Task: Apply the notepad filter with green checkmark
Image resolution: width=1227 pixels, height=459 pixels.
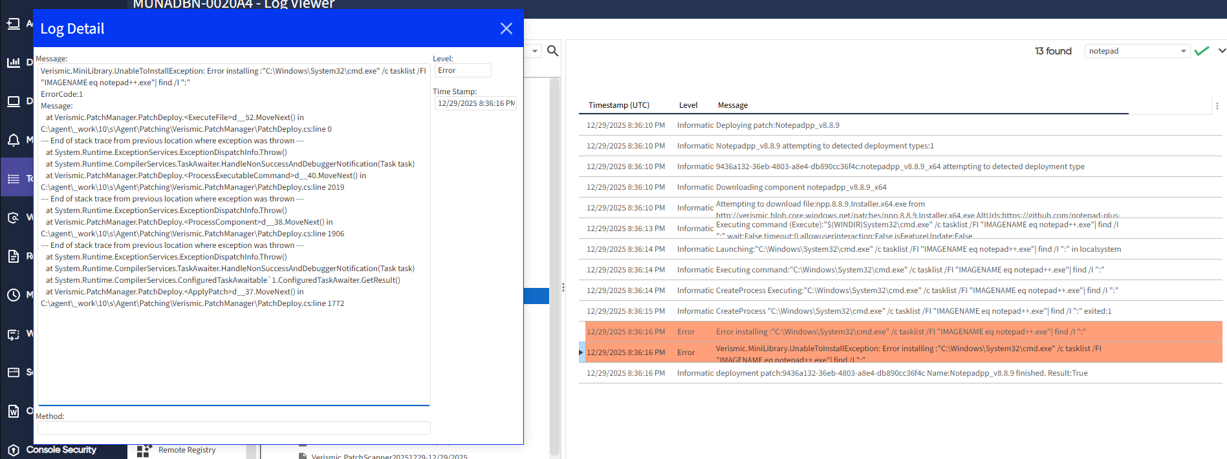Action: pos(1202,51)
